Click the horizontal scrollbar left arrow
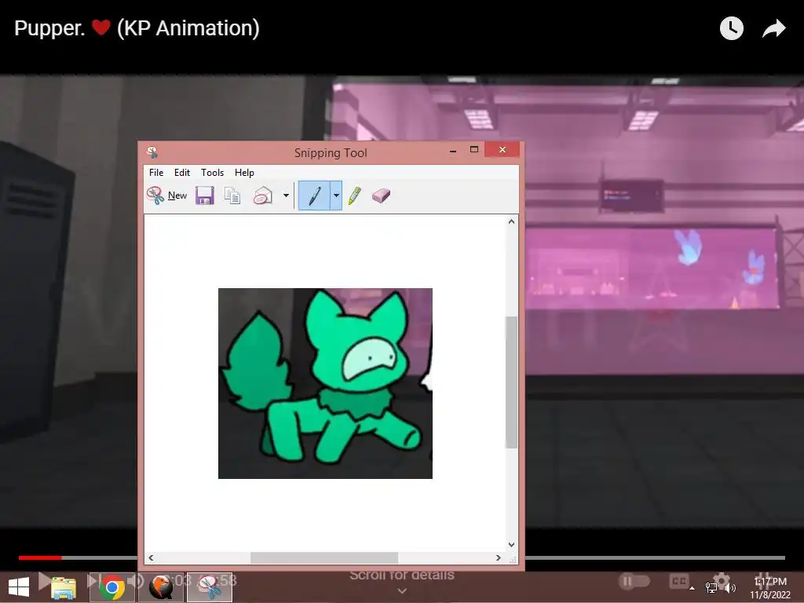 coord(151,558)
